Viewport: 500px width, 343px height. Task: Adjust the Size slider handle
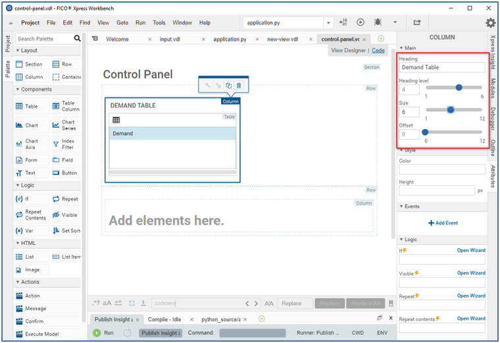(x=451, y=110)
